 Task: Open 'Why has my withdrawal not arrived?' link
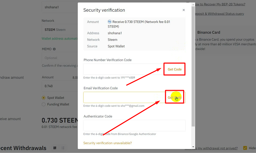tap(211, 148)
